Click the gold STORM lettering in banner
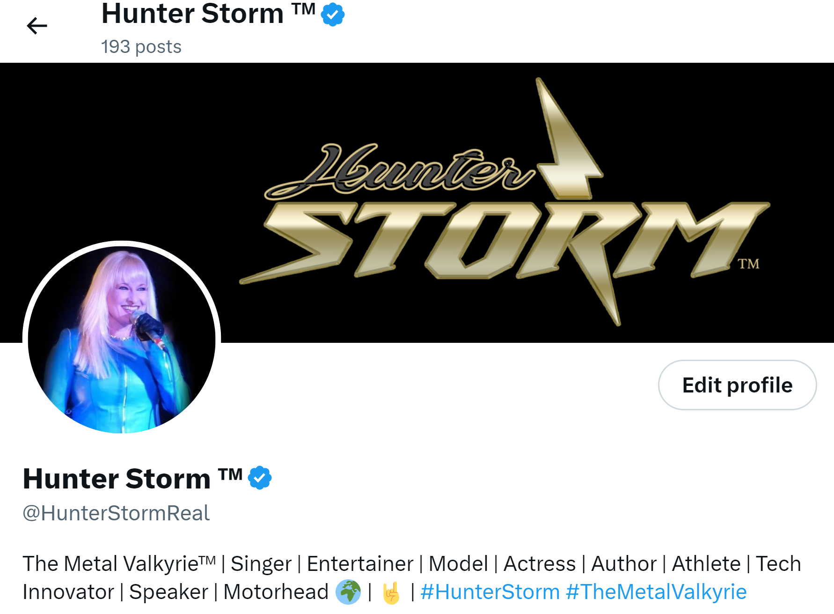Image resolution: width=834 pixels, height=614 pixels. (x=505, y=244)
